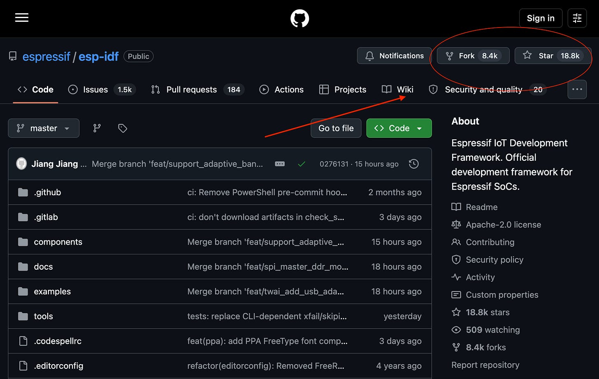599x379 pixels.
Task: Open the hamburger navigation menu
Action: pos(22,18)
